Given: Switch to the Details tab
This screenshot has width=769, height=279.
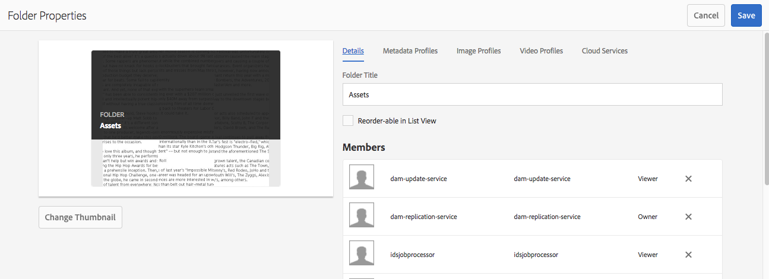Looking at the screenshot, I should tap(353, 51).
